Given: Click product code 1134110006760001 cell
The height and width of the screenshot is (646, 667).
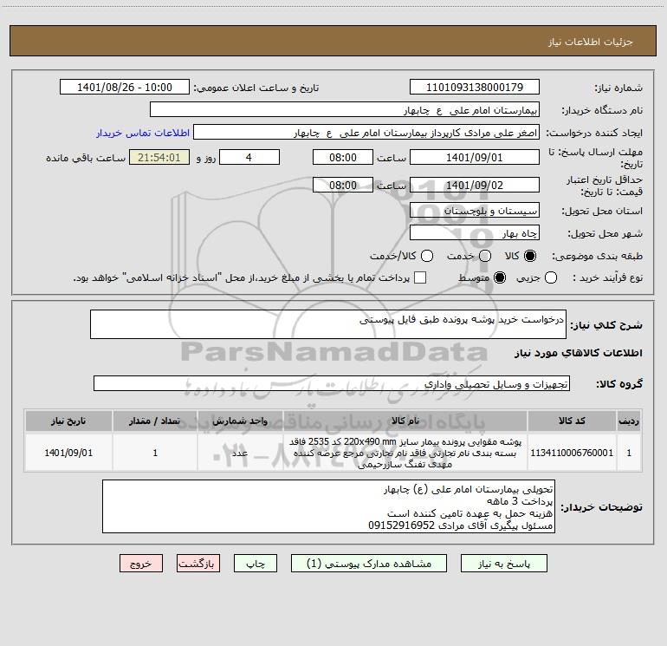Looking at the screenshot, I should coord(572,453).
